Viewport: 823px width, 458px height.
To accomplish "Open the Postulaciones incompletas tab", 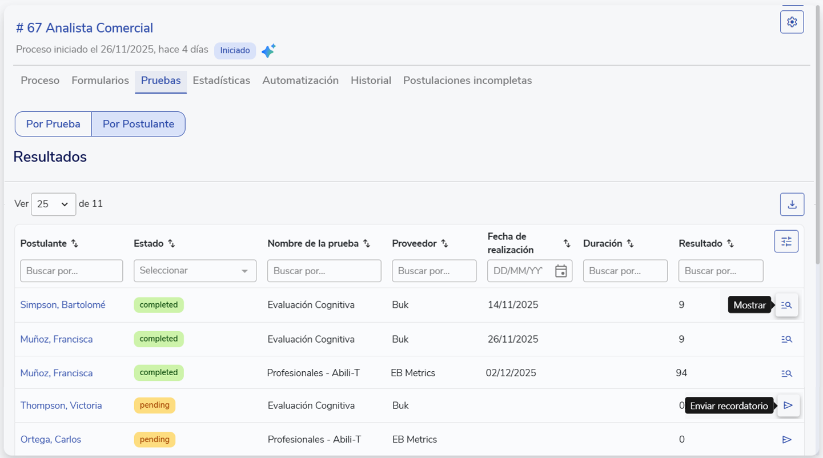I will tap(467, 81).
